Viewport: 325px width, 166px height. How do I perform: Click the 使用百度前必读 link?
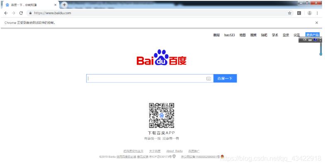coord(126,156)
